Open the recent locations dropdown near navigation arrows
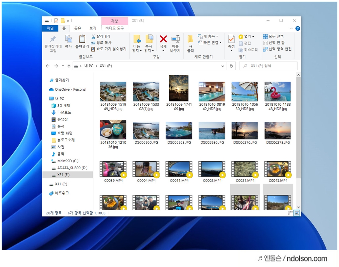This screenshot has width=339, height=267. (63, 66)
